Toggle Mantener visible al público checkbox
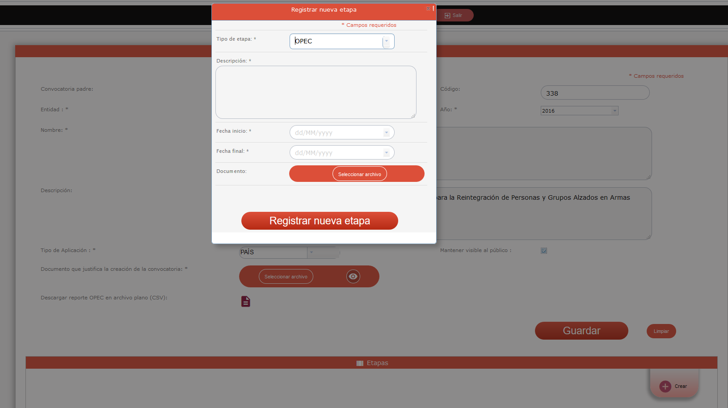 pos(544,251)
